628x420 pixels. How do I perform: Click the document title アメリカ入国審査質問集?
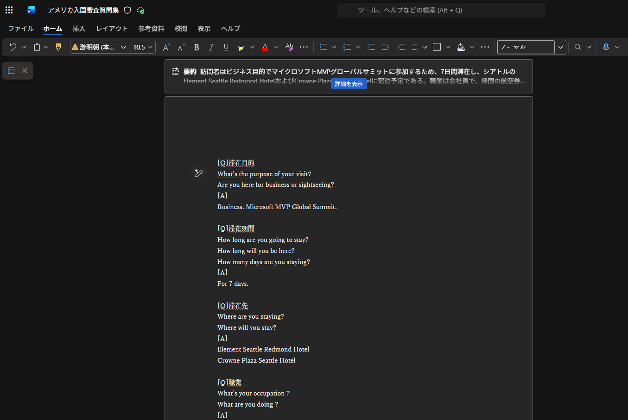click(83, 10)
